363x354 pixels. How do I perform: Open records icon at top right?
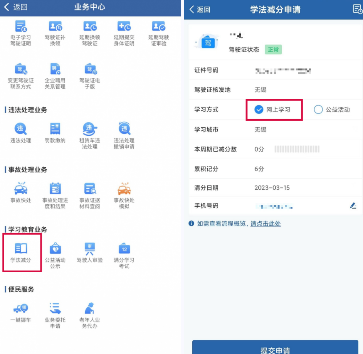point(357,9)
